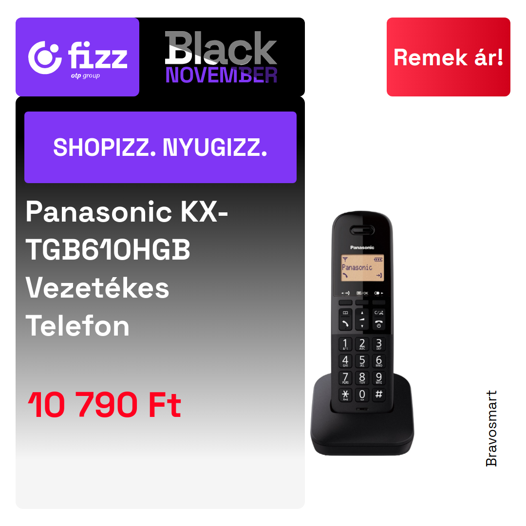Click the up-down navigation key on handset
Viewport: 526px width, 526px height.
[x=362, y=319]
